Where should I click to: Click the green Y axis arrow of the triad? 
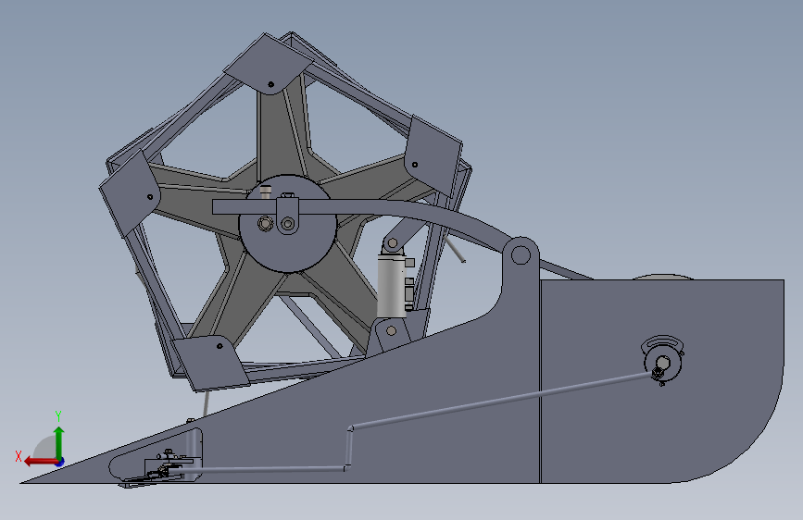pos(59,442)
